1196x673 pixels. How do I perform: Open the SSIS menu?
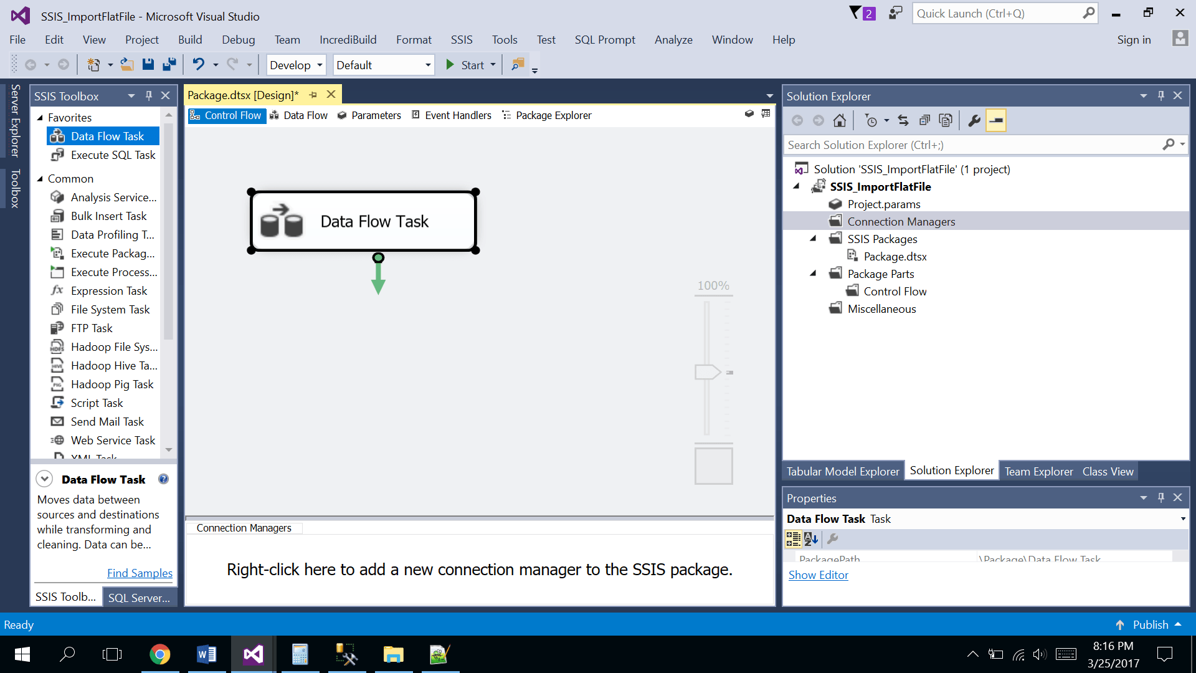tap(461, 39)
